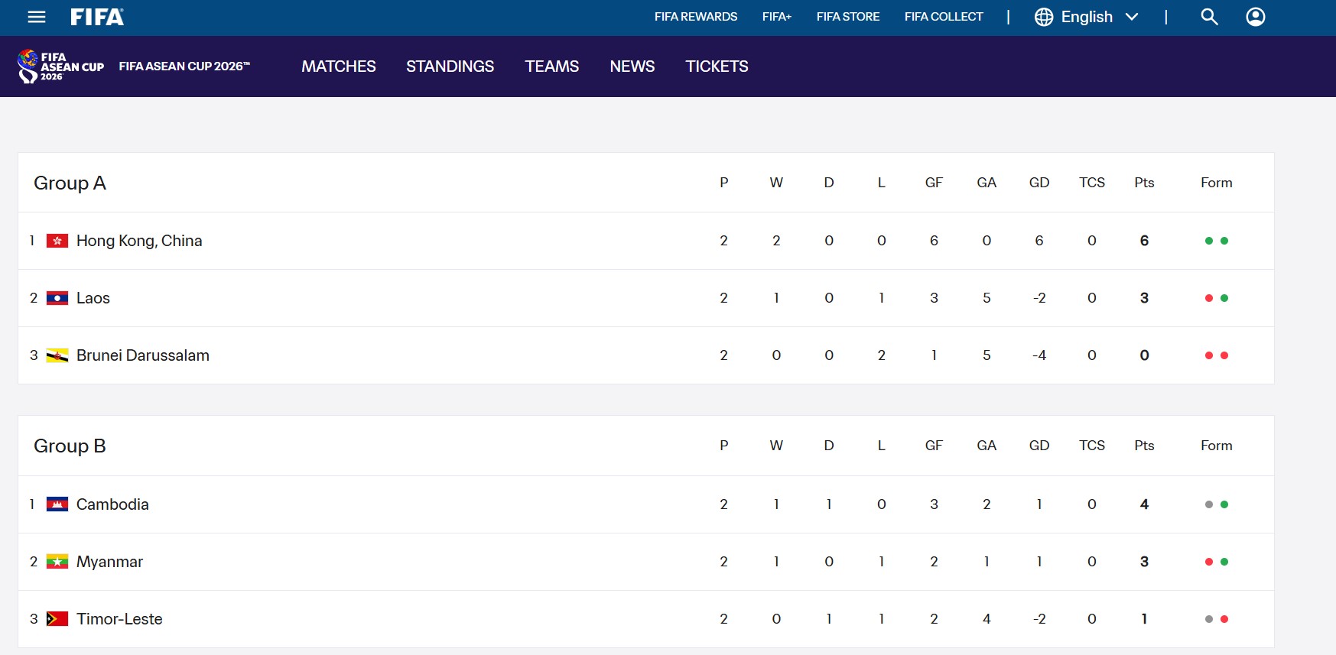Click Cambodia's points value 4
1336x655 pixels.
[x=1144, y=504]
